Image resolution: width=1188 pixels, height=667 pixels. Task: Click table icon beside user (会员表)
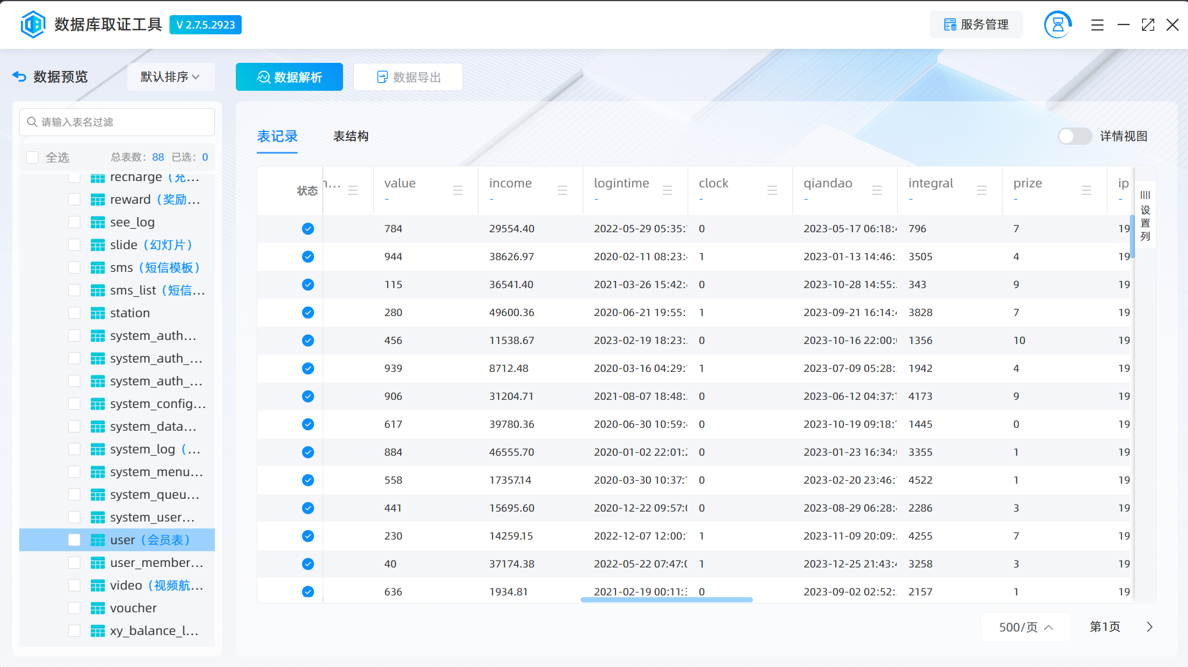[98, 540]
